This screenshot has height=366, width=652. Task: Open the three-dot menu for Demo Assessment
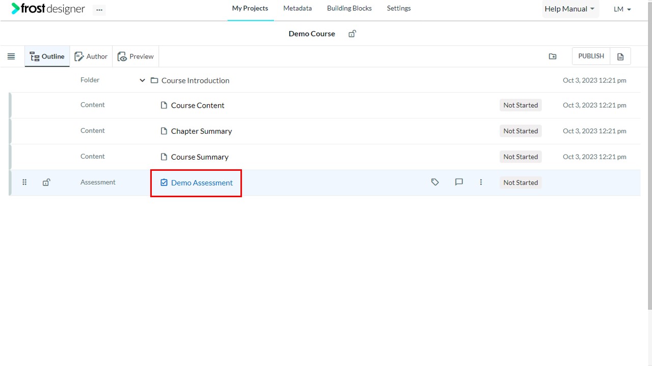481,182
